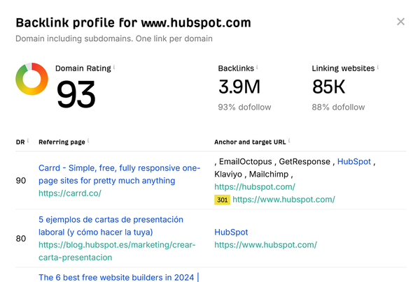Open https://carrd.co/ URL link
The height and width of the screenshot is (282, 420).
tap(69, 193)
